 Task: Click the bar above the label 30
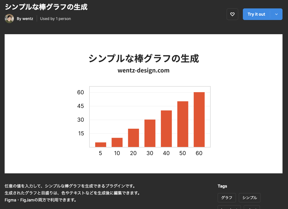point(150,133)
